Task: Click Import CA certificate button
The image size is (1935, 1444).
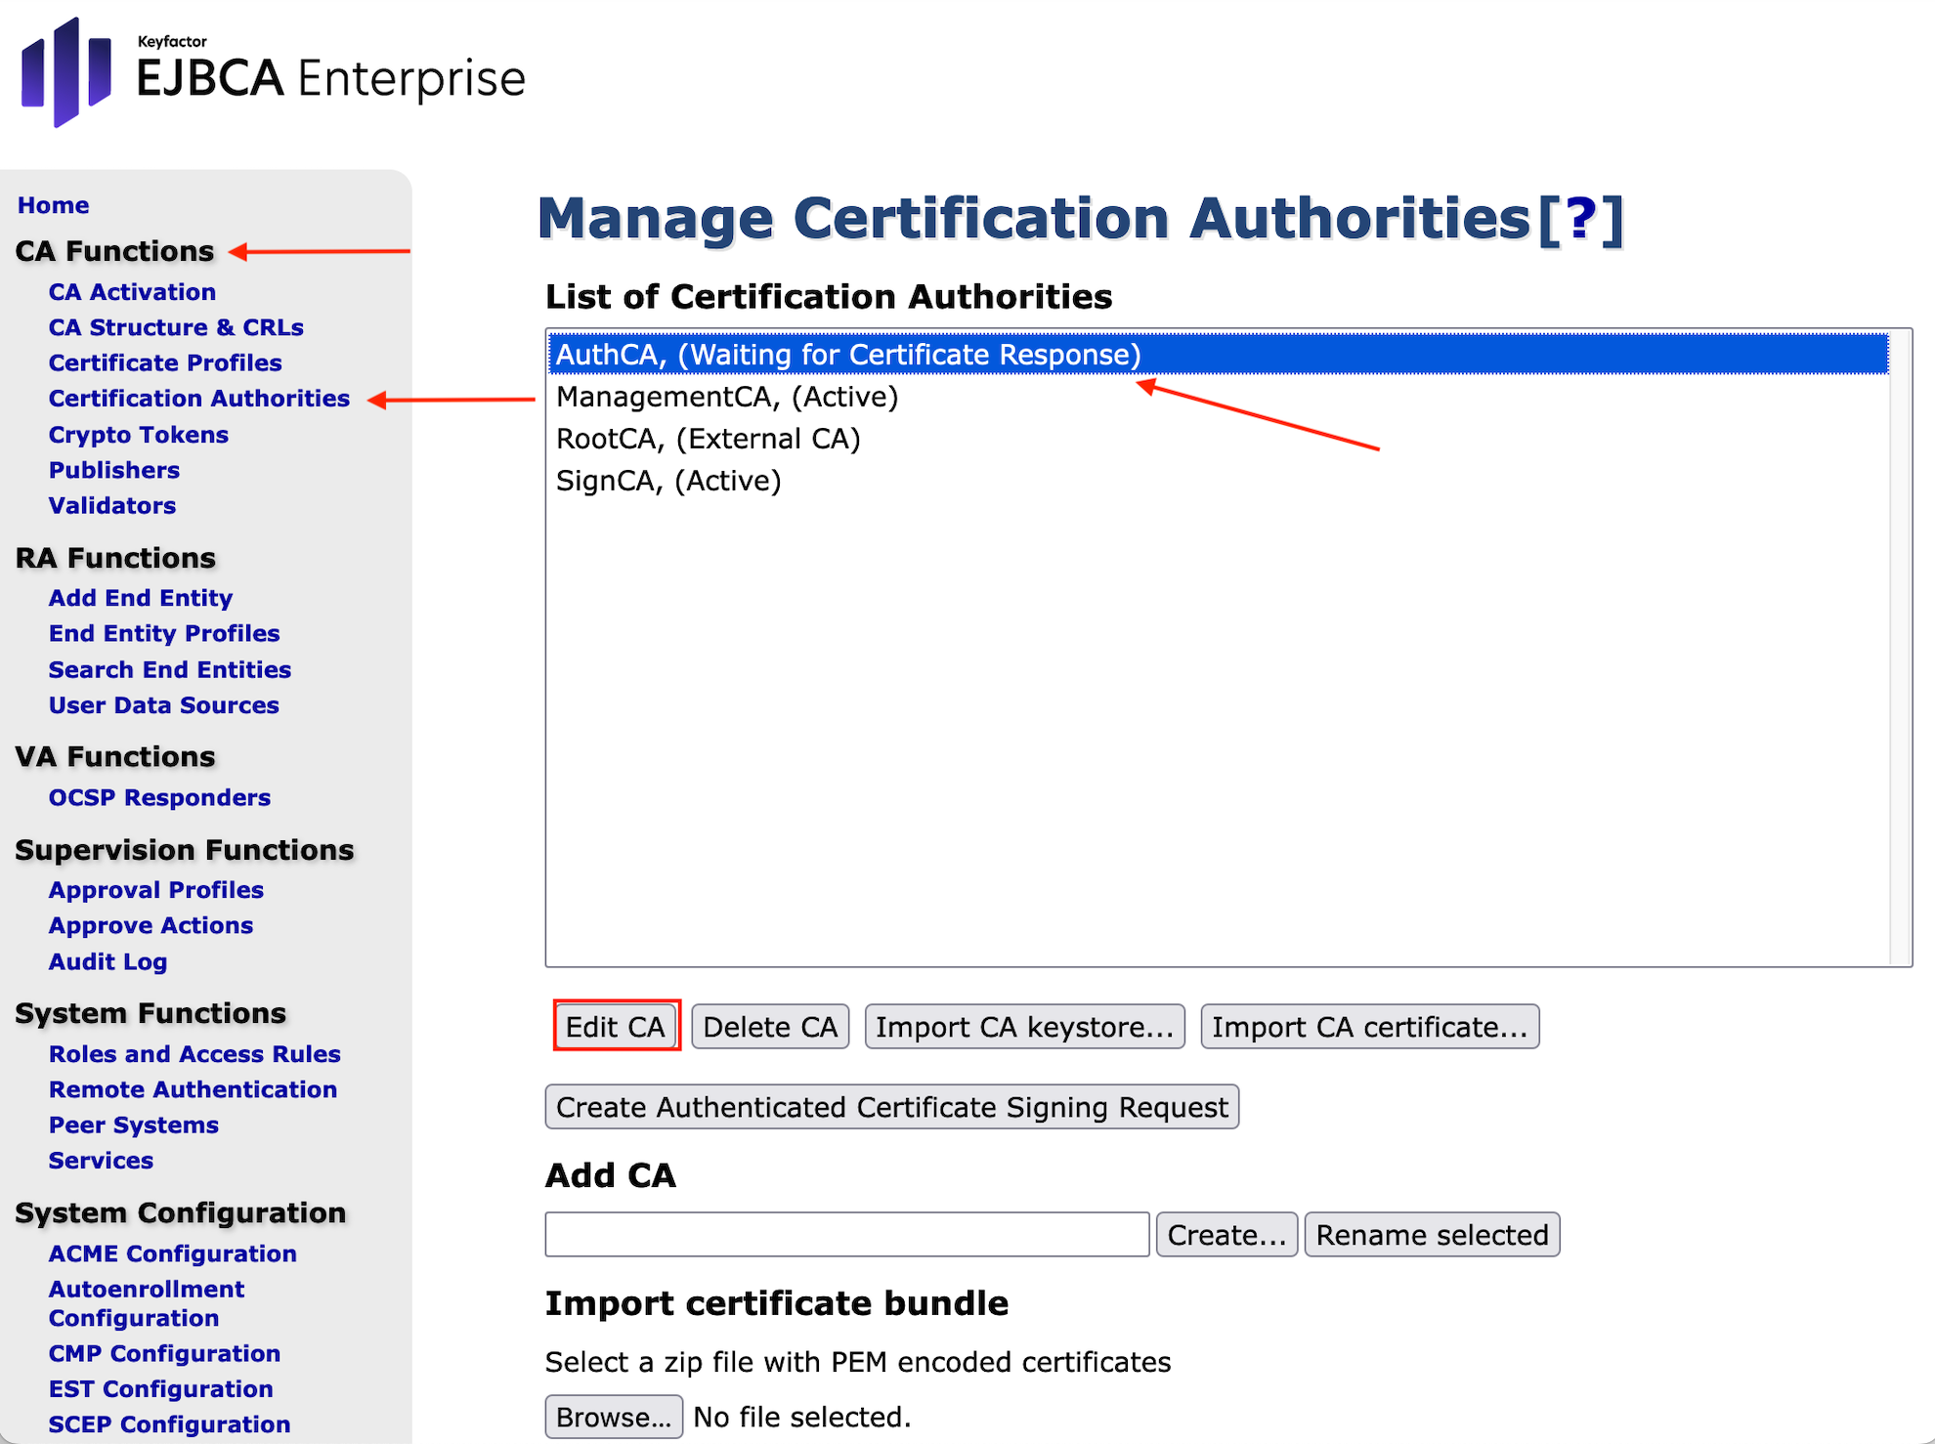Action: (x=1369, y=1027)
